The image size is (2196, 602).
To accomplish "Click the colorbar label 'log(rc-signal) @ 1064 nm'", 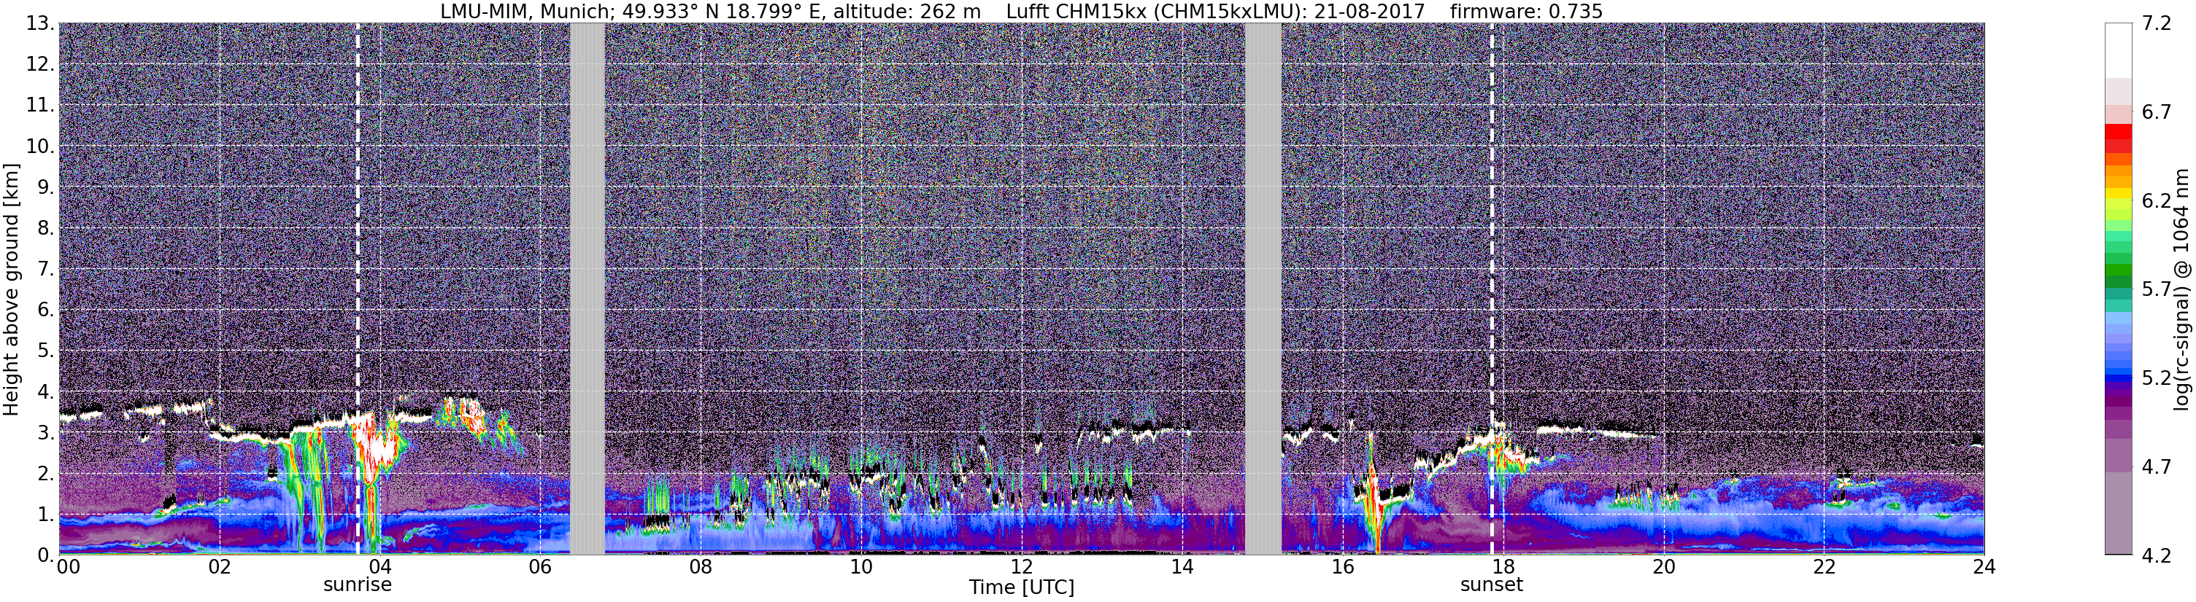I will [2182, 289].
